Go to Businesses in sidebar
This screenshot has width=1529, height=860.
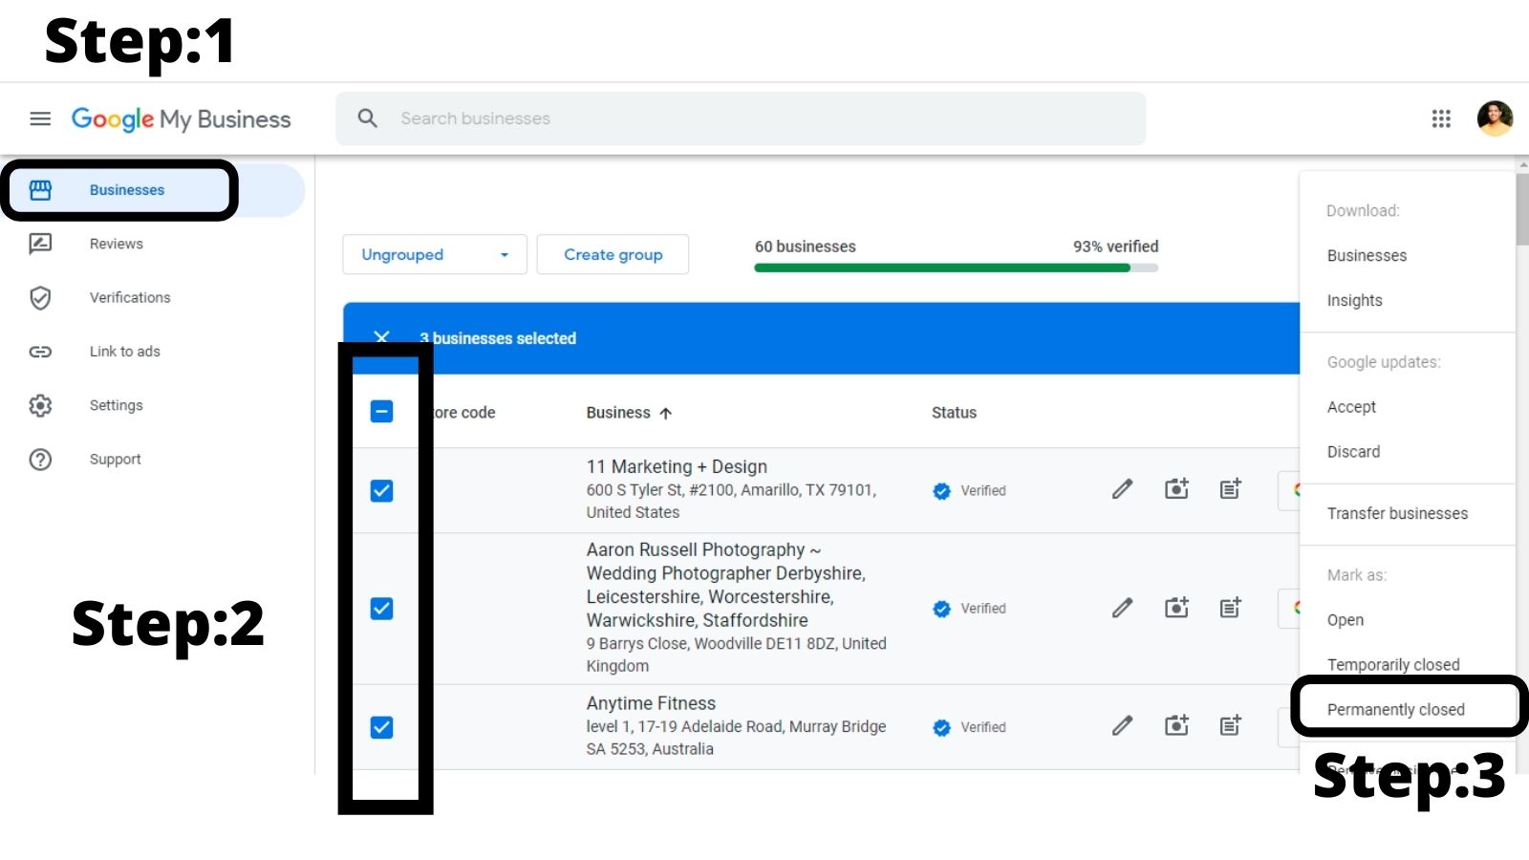[127, 190]
